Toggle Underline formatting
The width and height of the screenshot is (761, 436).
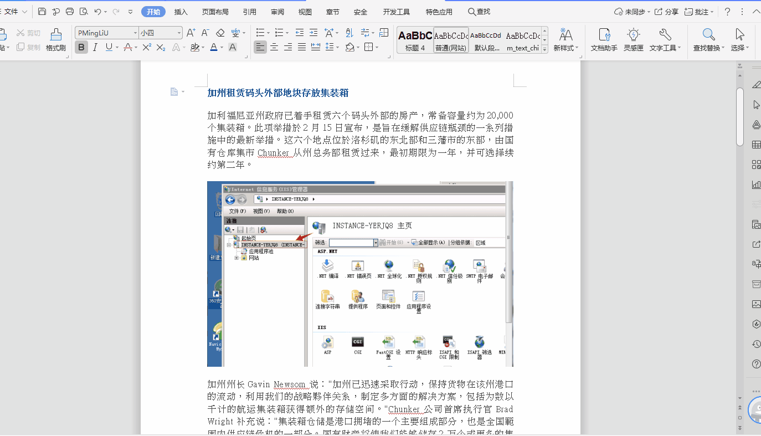pyautogui.click(x=109, y=48)
